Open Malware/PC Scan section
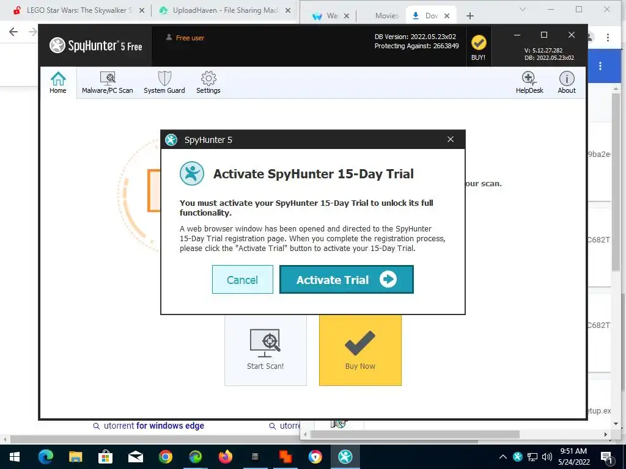Image resolution: width=626 pixels, height=469 pixels. click(x=108, y=82)
